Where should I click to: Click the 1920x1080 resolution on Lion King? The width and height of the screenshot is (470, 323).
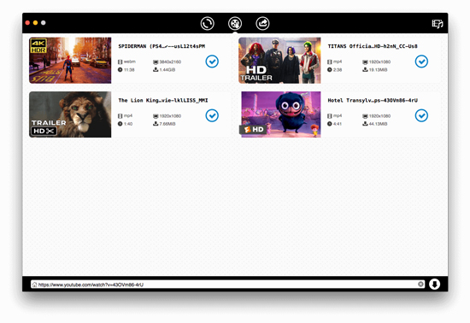click(x=170, y=116)
